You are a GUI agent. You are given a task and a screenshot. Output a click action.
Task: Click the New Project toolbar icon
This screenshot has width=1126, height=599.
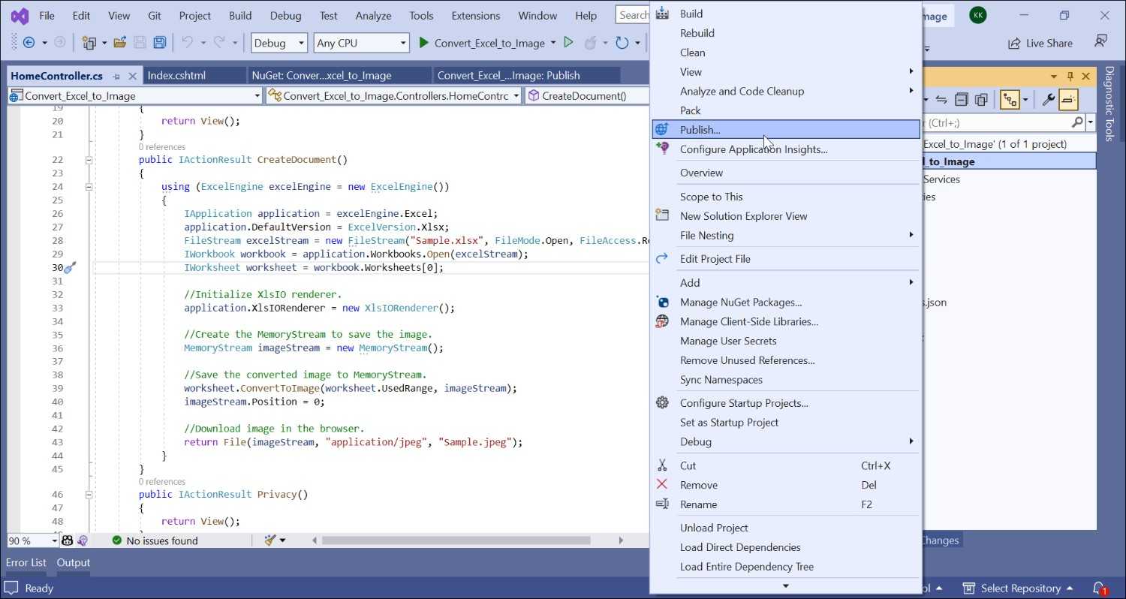click(x=89, y=43)
